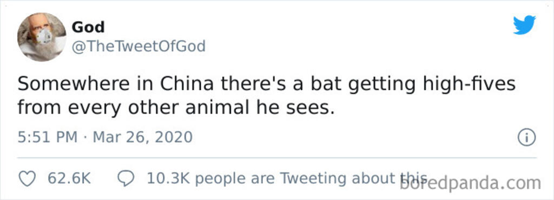Click the boredpanda.com watermark
This screenshot has width=554, height=200.
(x=470, y=183)
